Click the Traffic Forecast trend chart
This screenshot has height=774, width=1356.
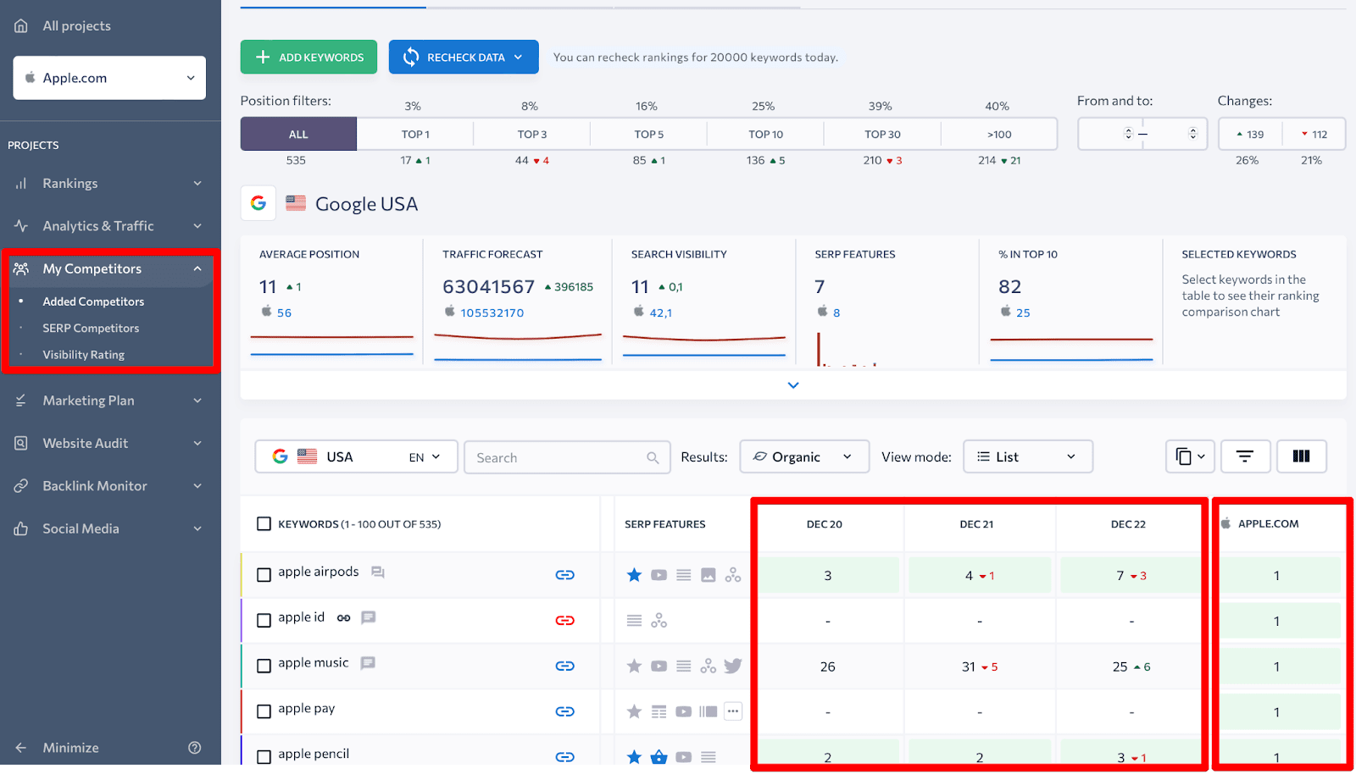click(518, 347)
